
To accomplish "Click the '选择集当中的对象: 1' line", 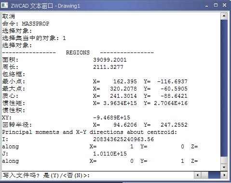I will coord(34,38).
